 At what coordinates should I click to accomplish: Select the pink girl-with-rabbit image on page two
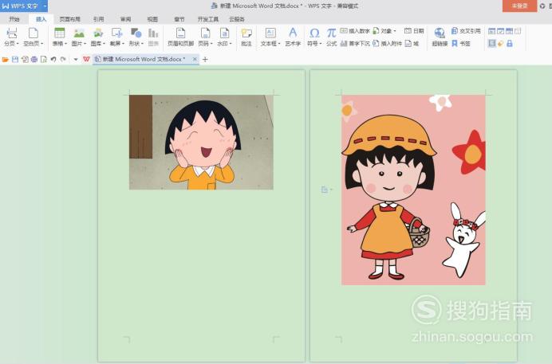tap(413, 190)
